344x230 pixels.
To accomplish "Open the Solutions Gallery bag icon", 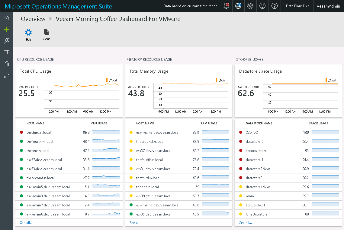I will (7, 64).
